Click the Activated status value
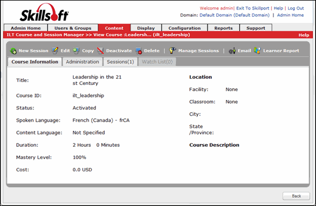The width and height of the screenshot is (316, 206). click(x=84, y=108)
